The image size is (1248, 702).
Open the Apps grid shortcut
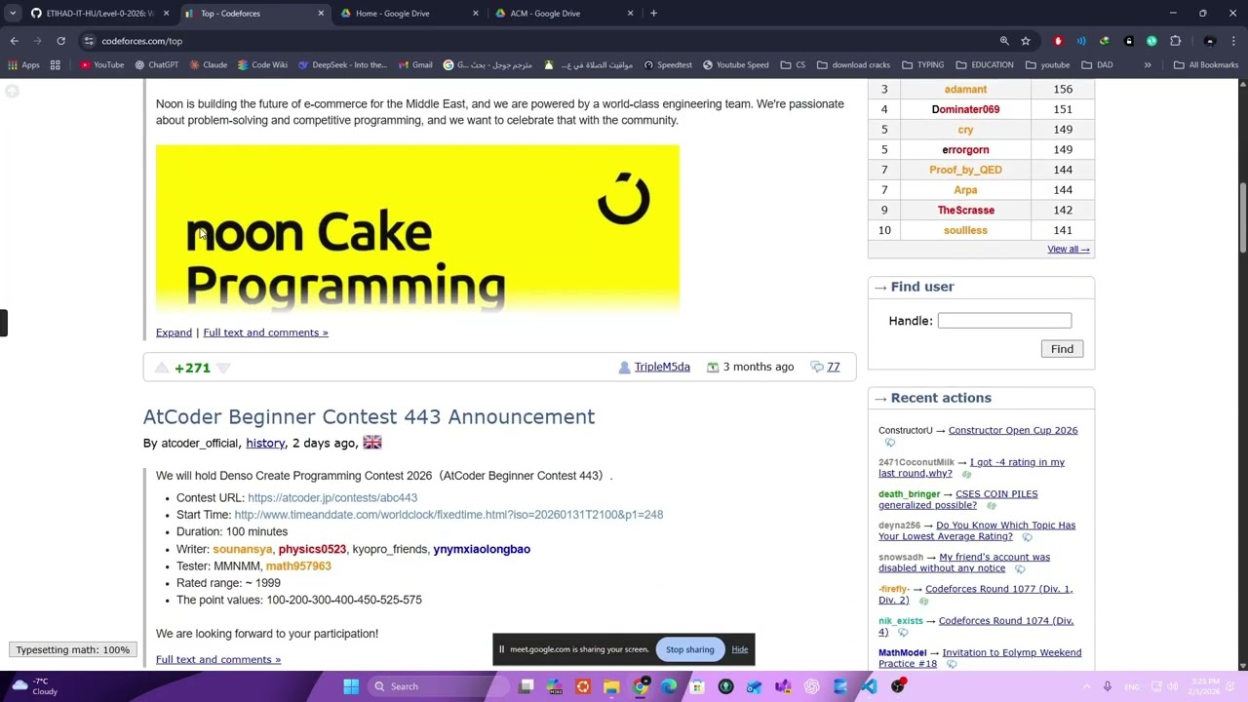point(24,65)
